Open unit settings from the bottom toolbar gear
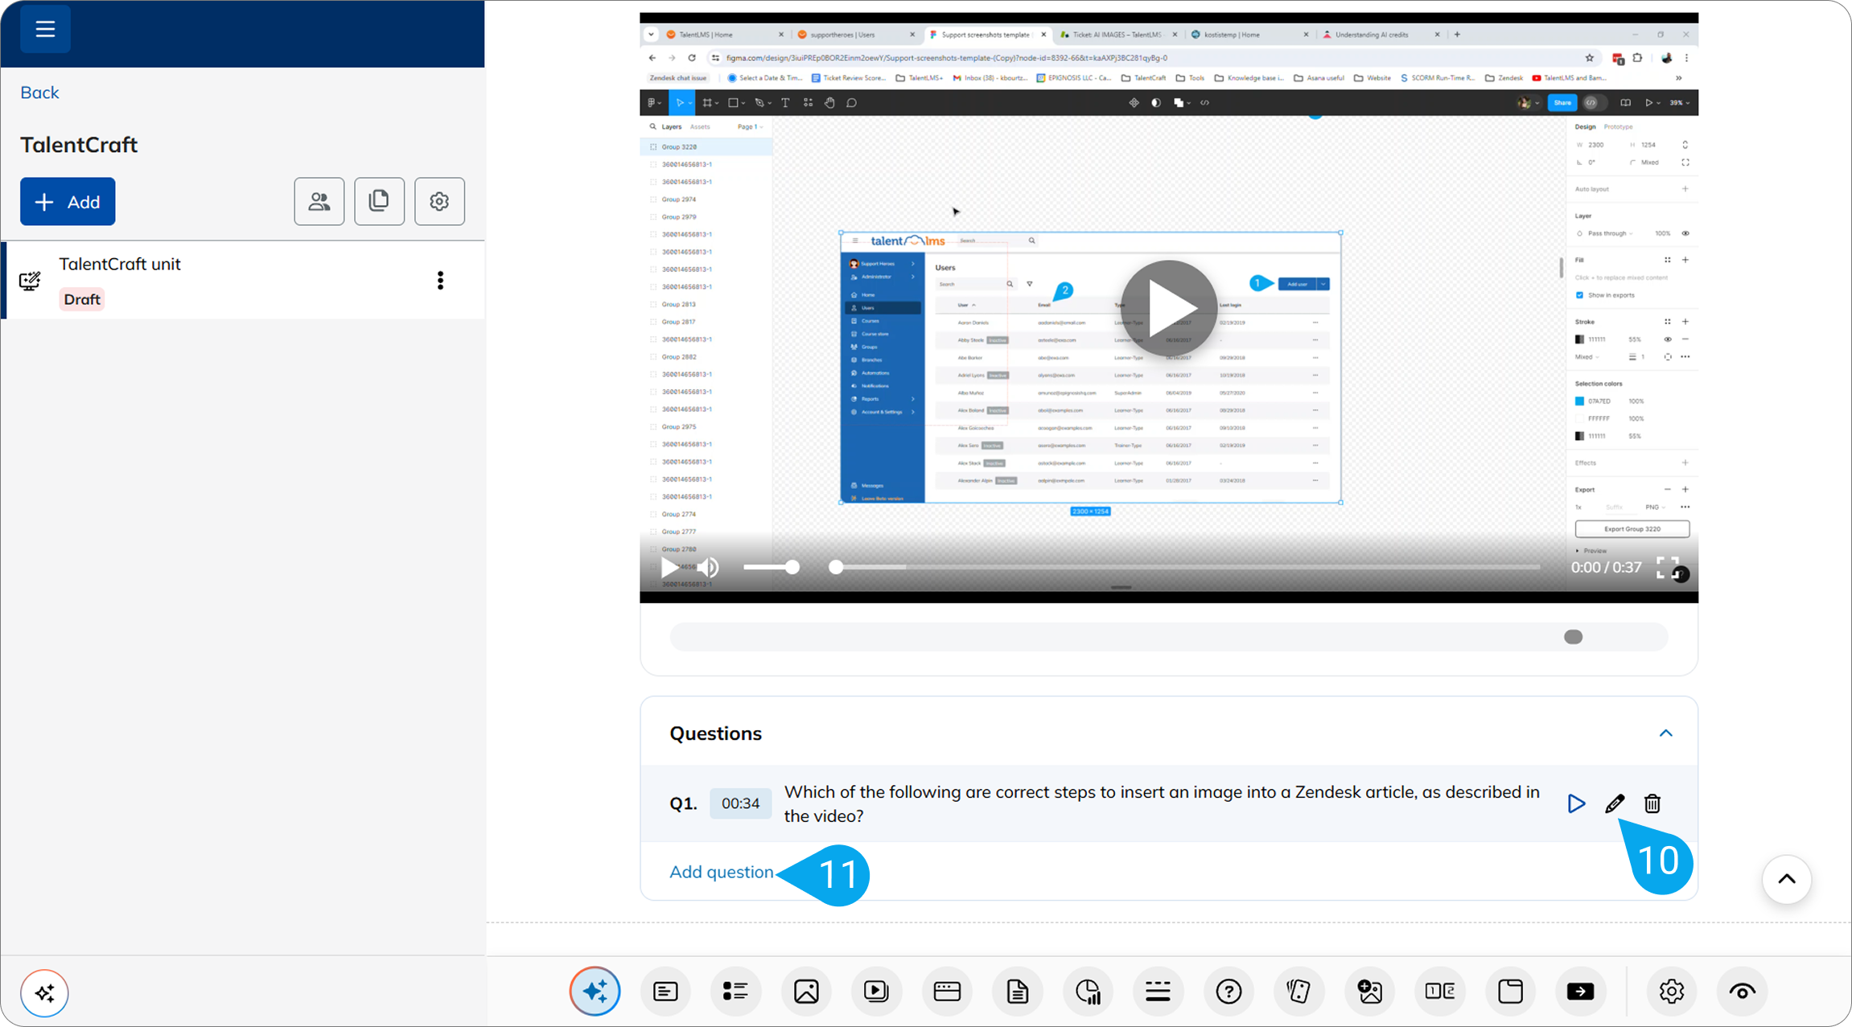This screenshot has height=1027, width=1852. pos(1672,992)
